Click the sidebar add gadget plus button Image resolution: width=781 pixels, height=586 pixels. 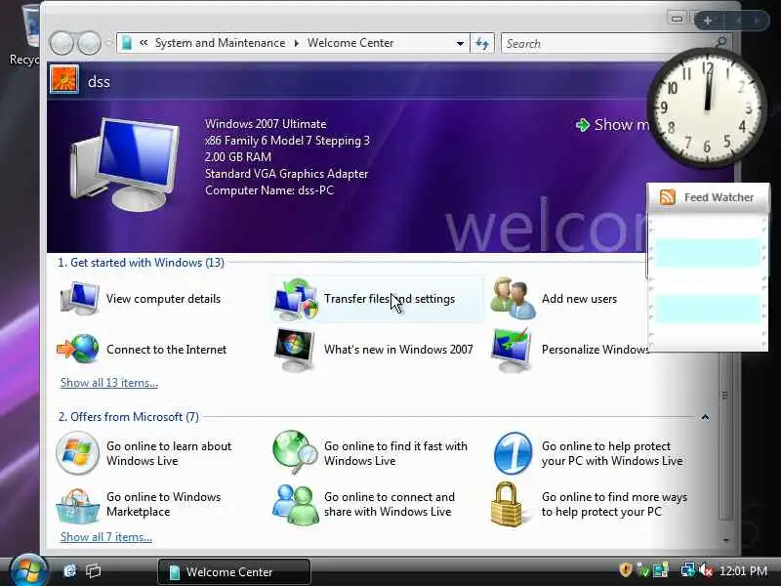coord(707,21)
